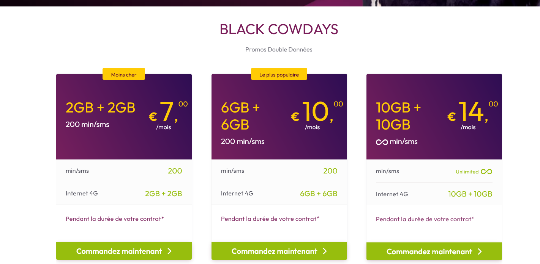Click the chevron arrow on the €10 plan button

coord(325,251)
